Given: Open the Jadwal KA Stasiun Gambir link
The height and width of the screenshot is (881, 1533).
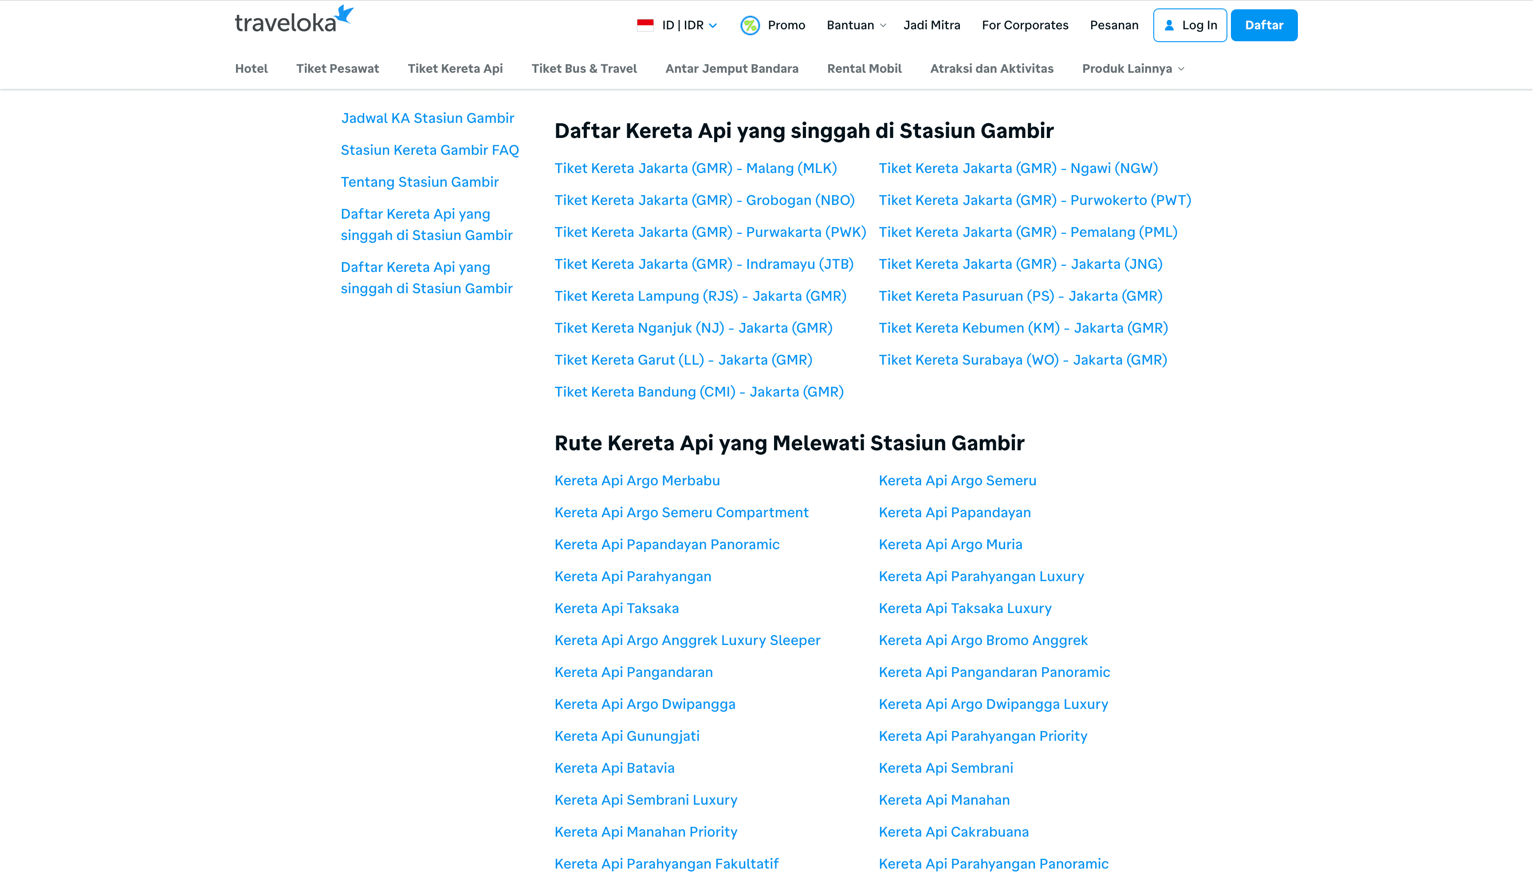Looking at the screenshot, I should 428,118.
